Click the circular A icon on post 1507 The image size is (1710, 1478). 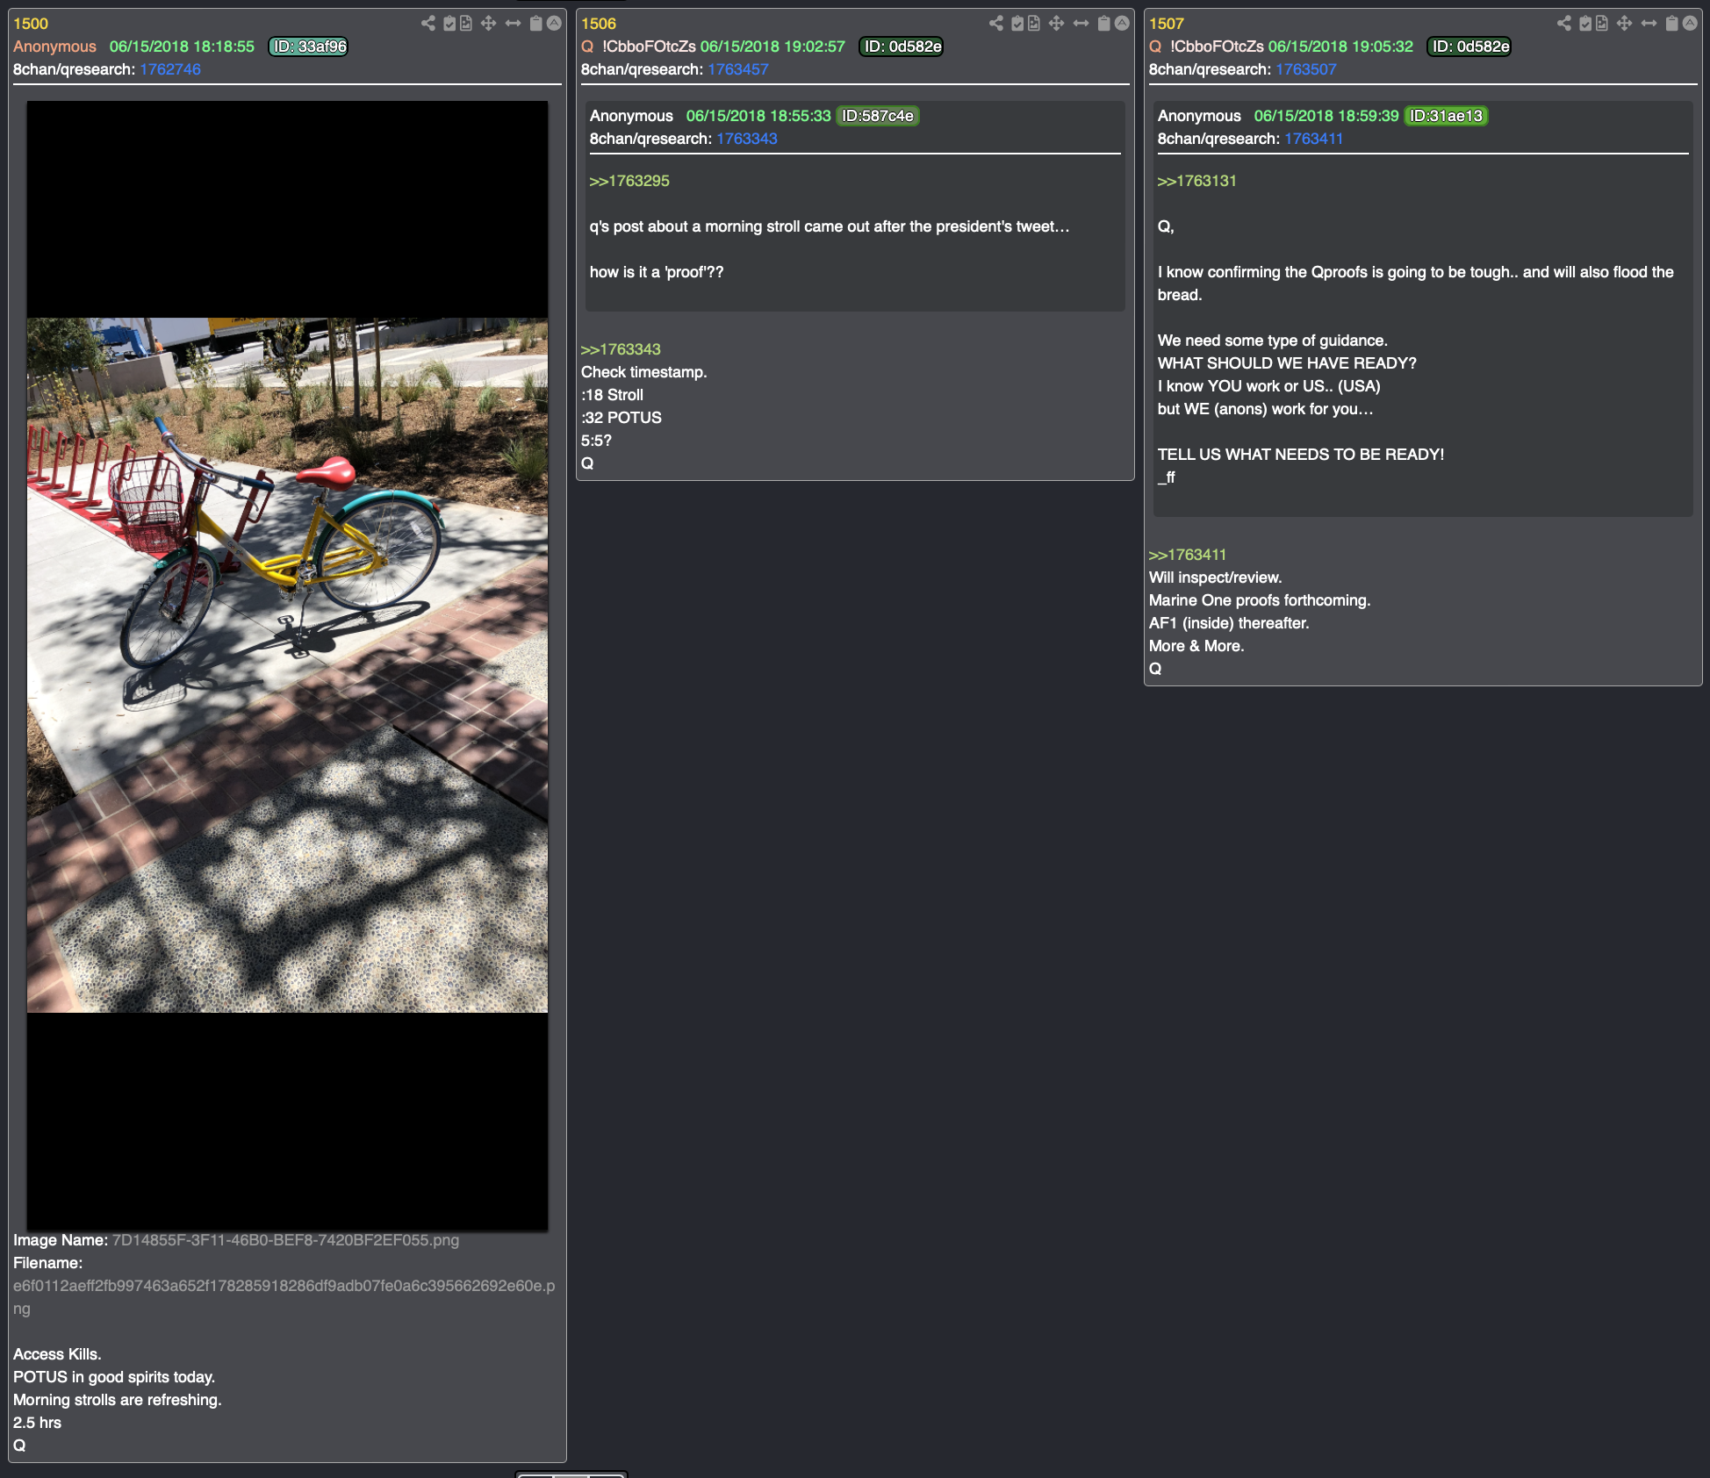pos(1690,24)
